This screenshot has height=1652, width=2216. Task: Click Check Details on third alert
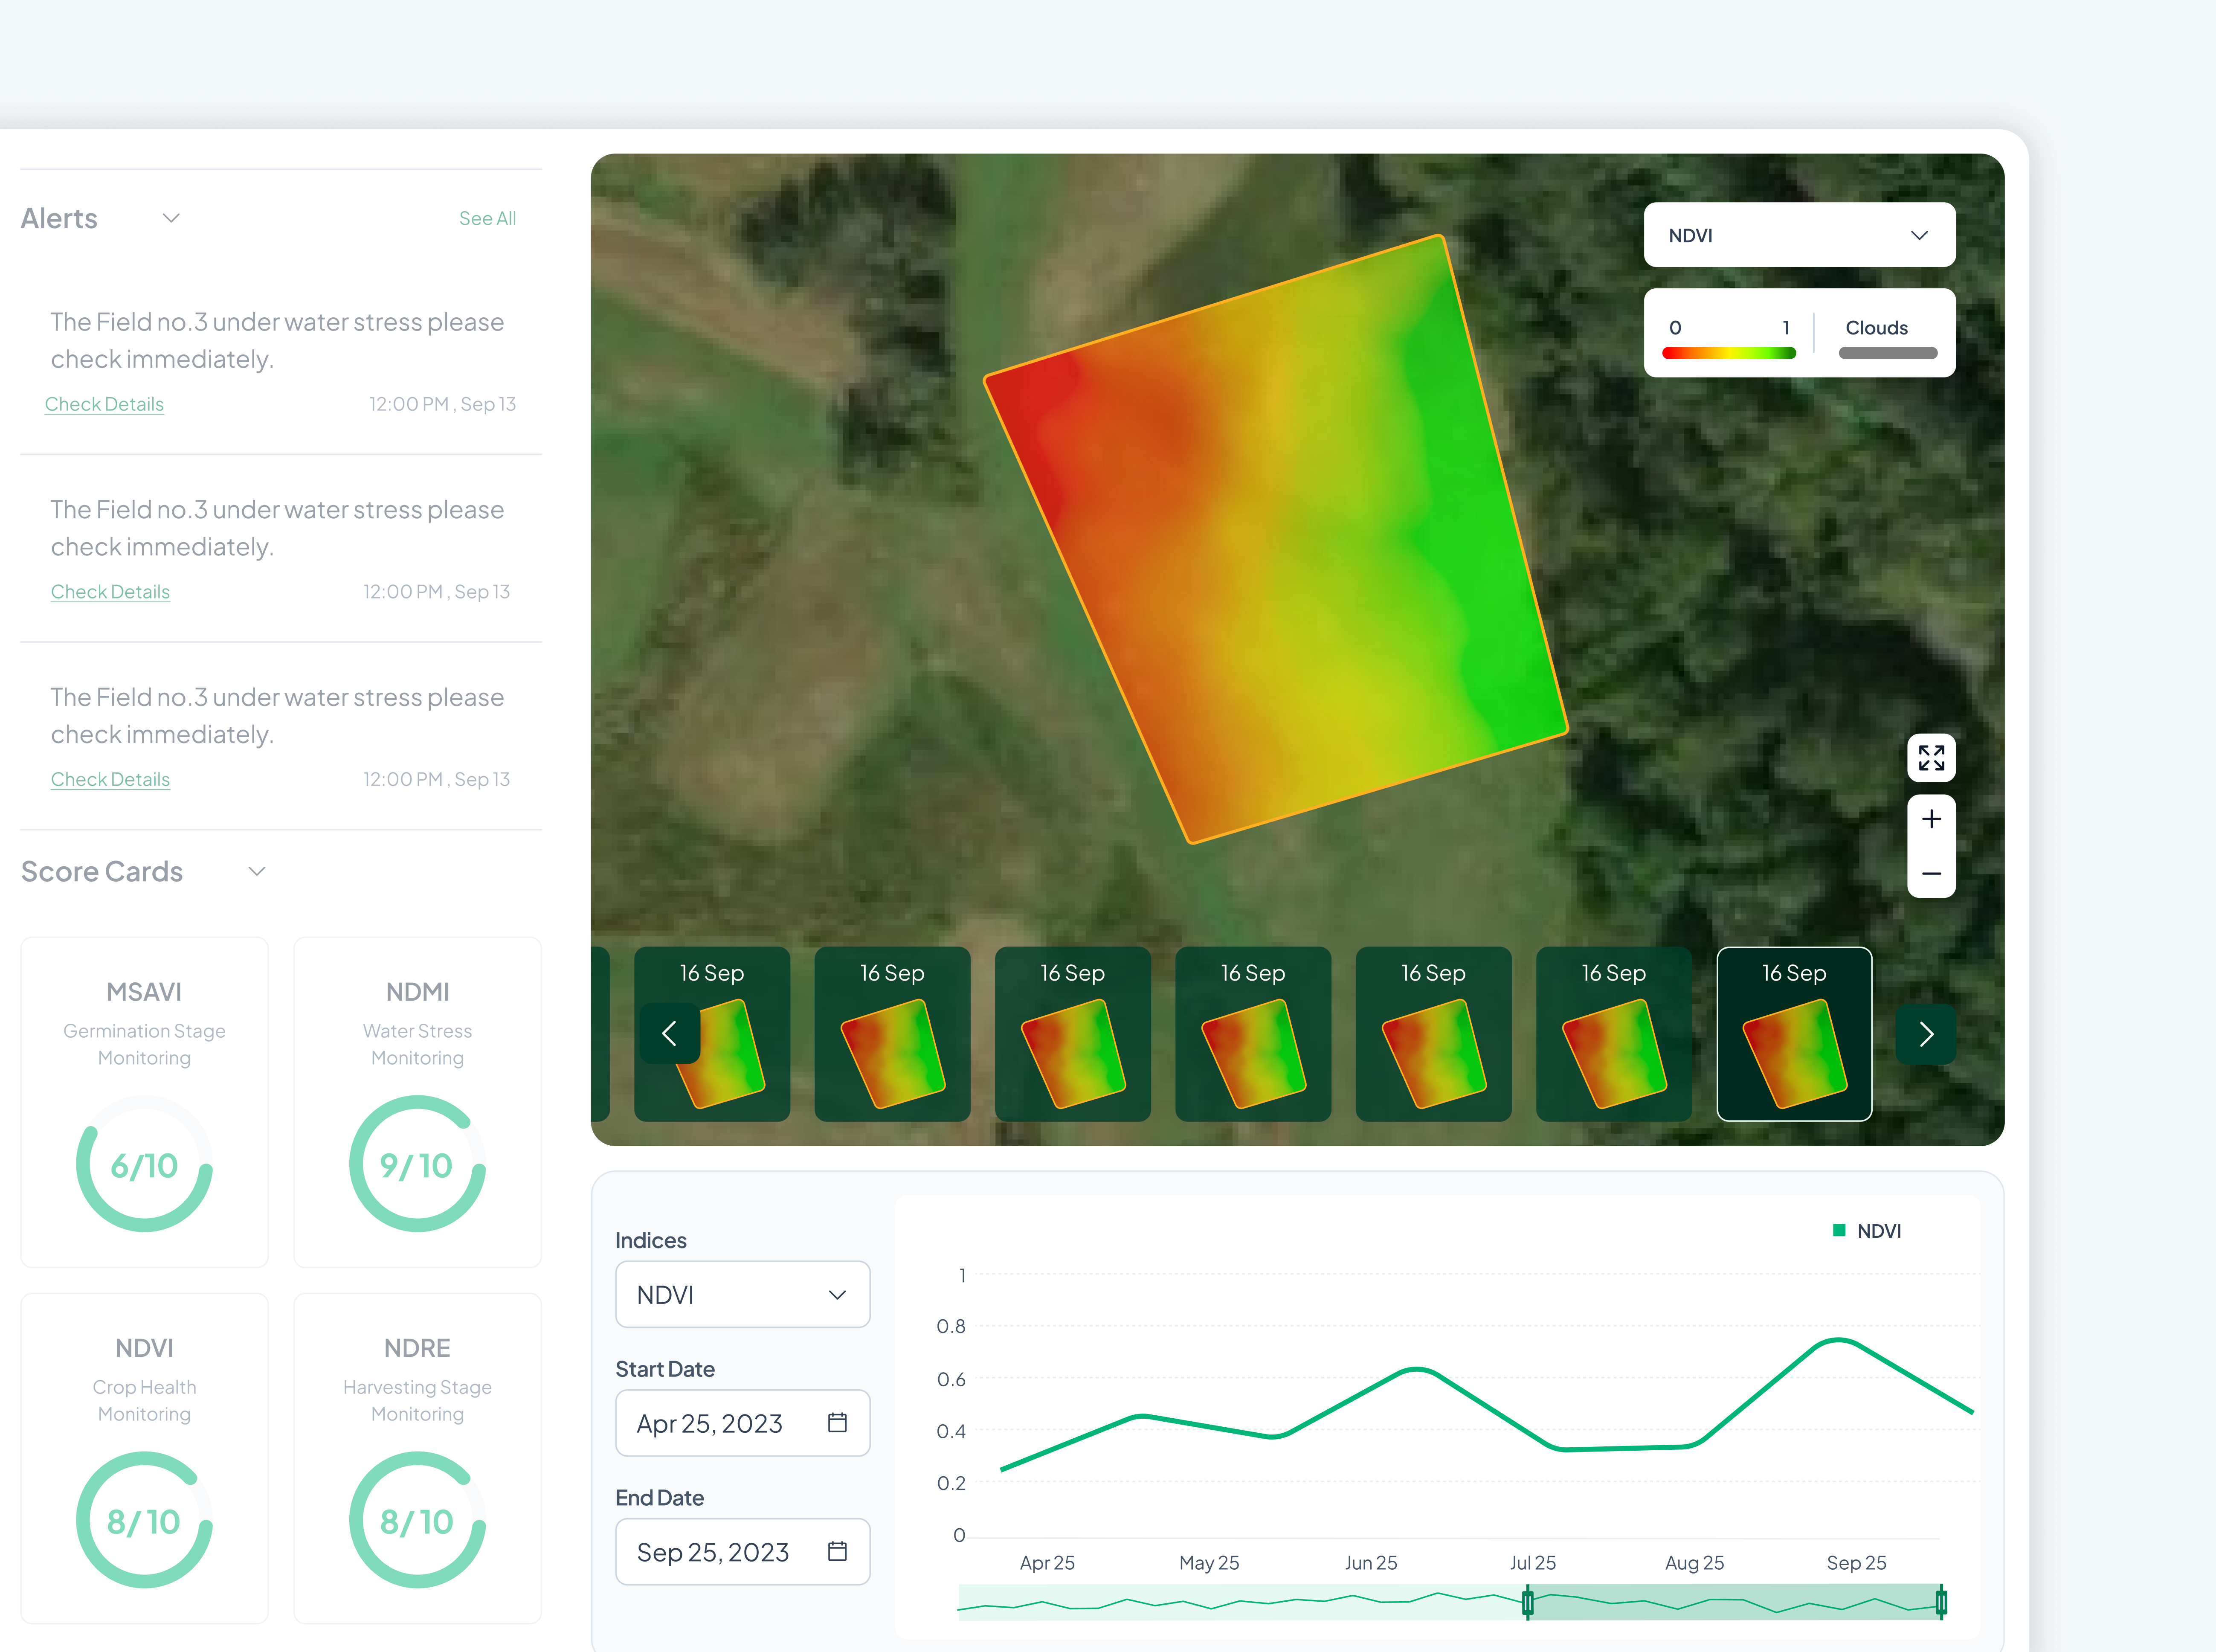pos(110,779)
